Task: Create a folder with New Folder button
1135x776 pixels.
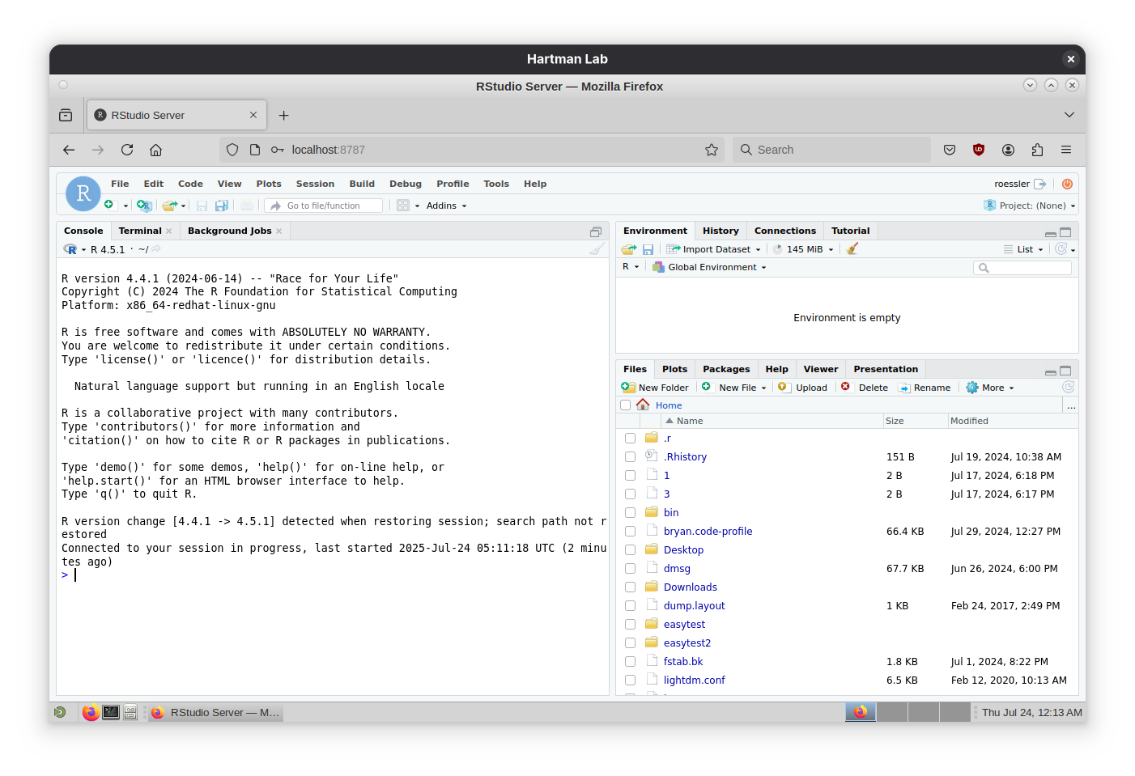Action: pyautogui.click(x=655, y=387)
